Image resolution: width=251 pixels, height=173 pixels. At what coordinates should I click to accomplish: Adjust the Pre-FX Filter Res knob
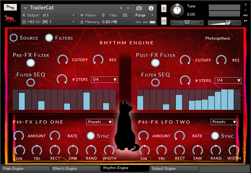coord(98,60)
